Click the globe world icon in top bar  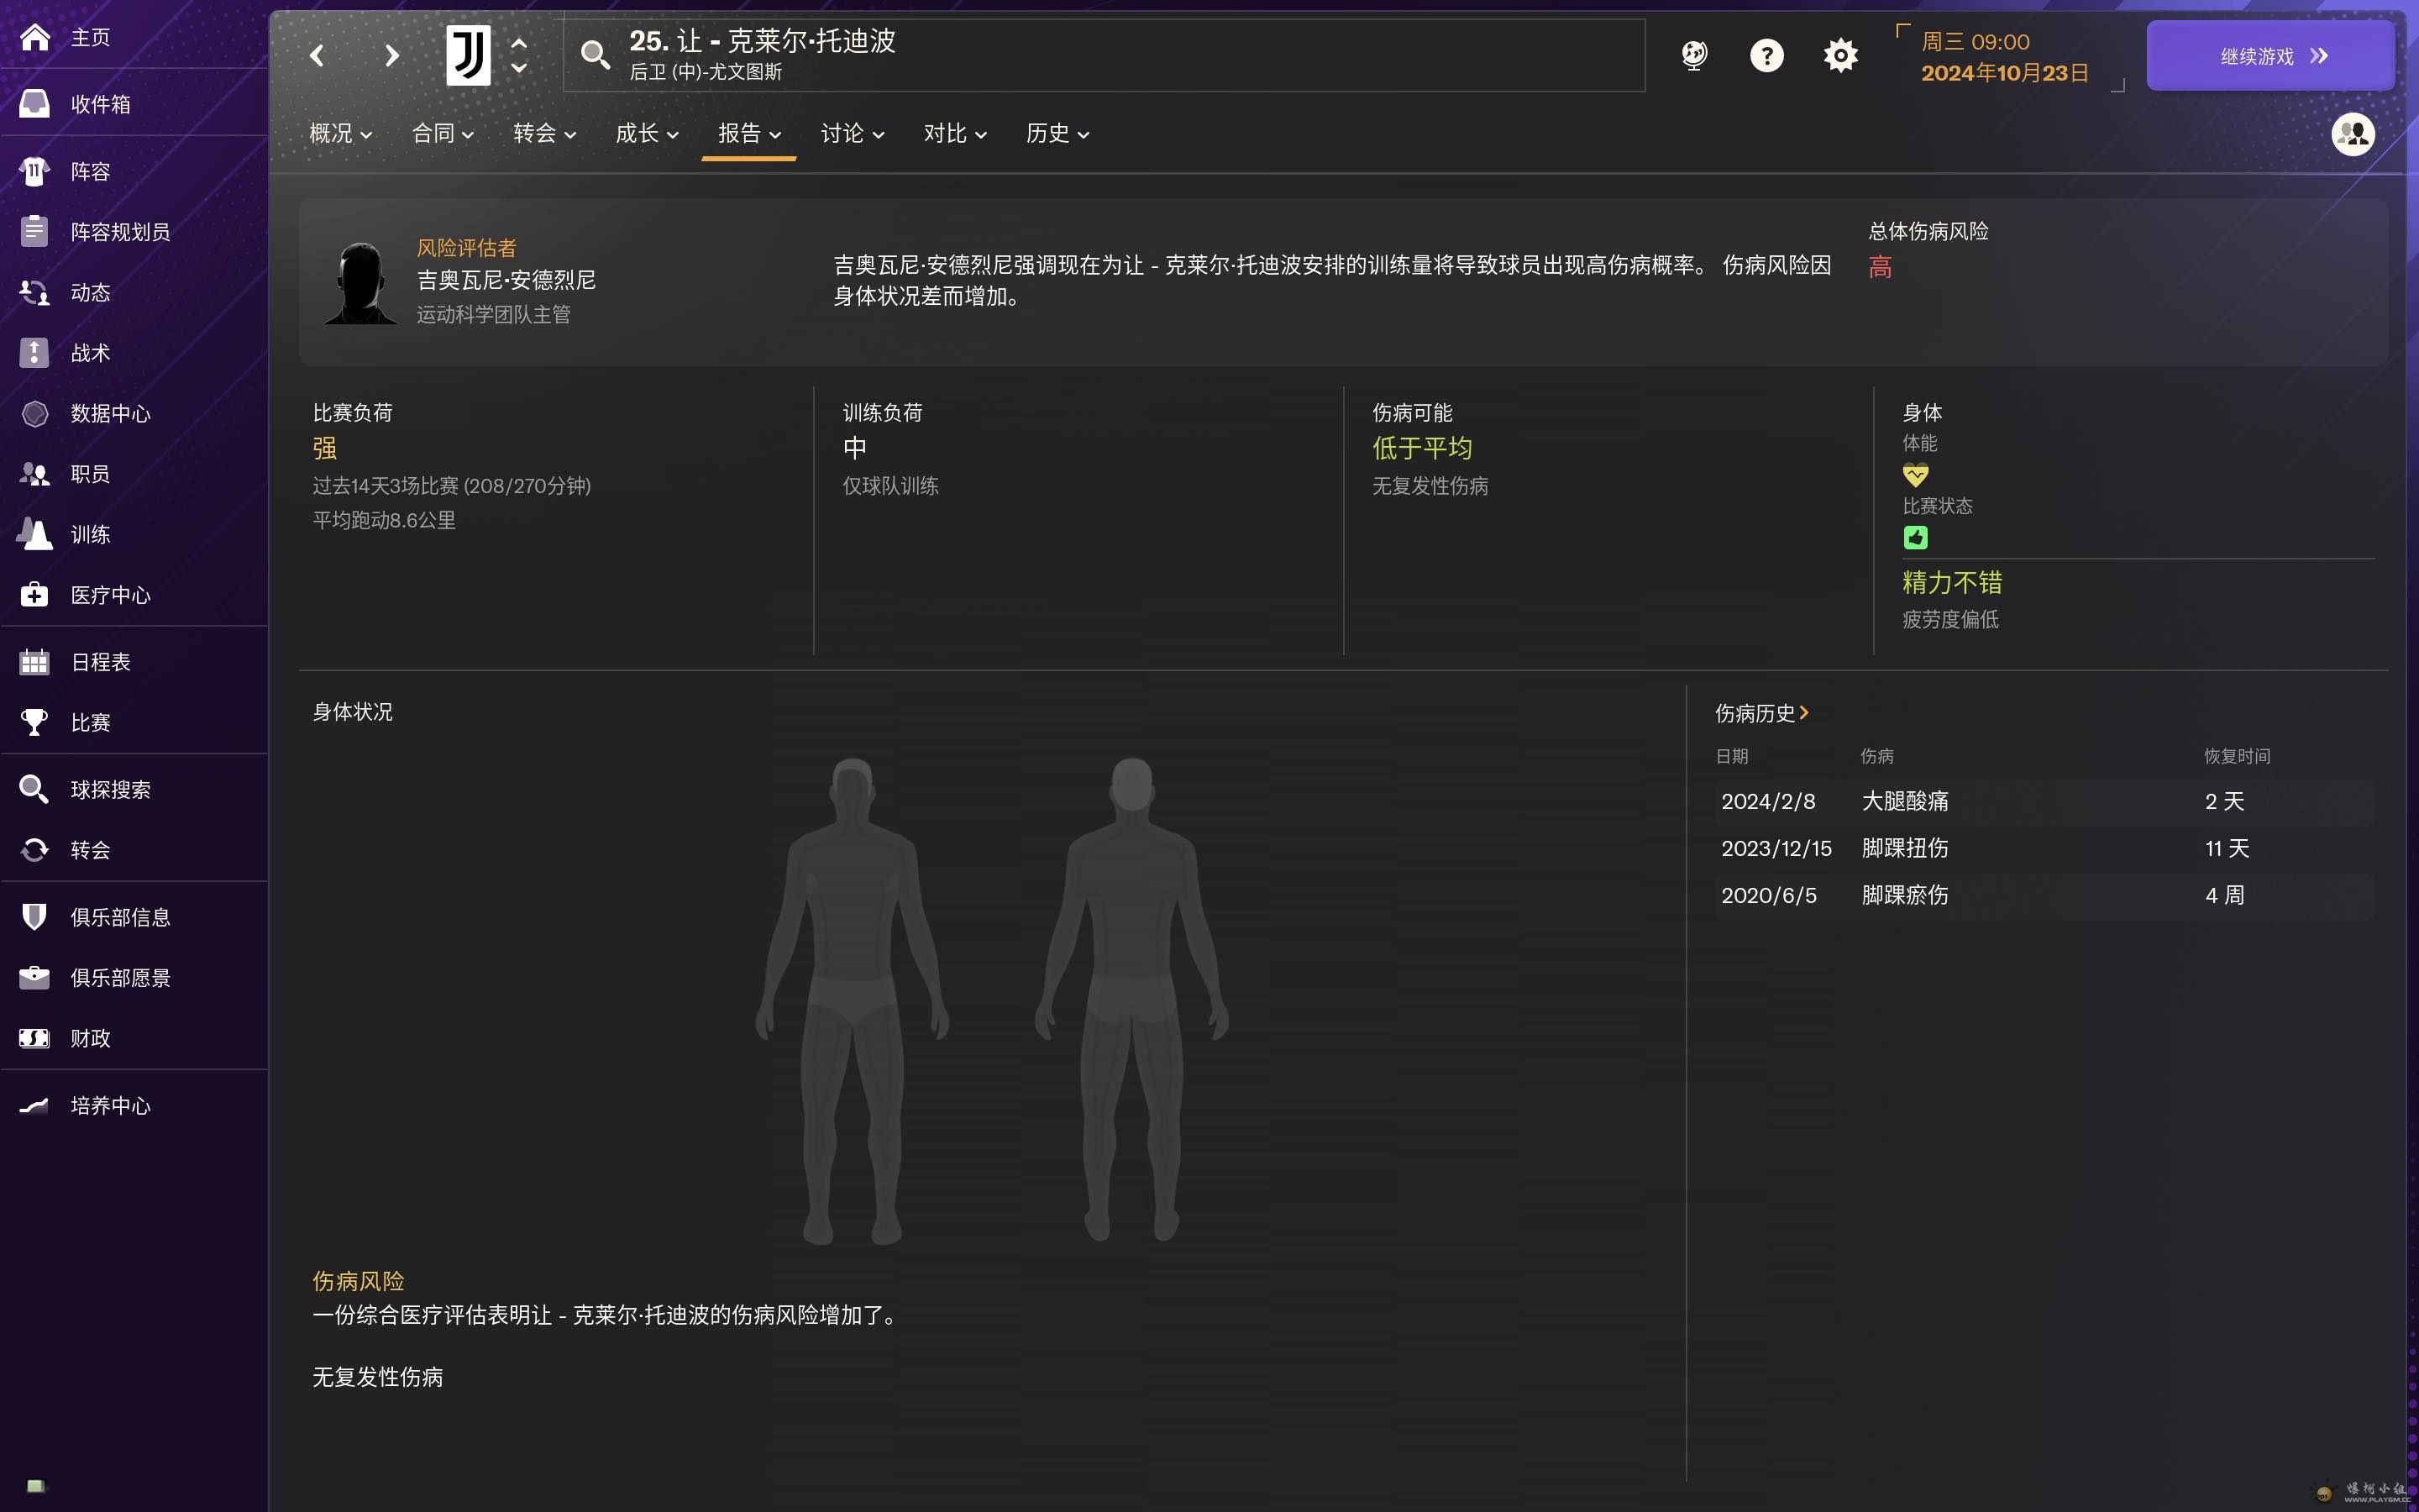click(1693, 55)
